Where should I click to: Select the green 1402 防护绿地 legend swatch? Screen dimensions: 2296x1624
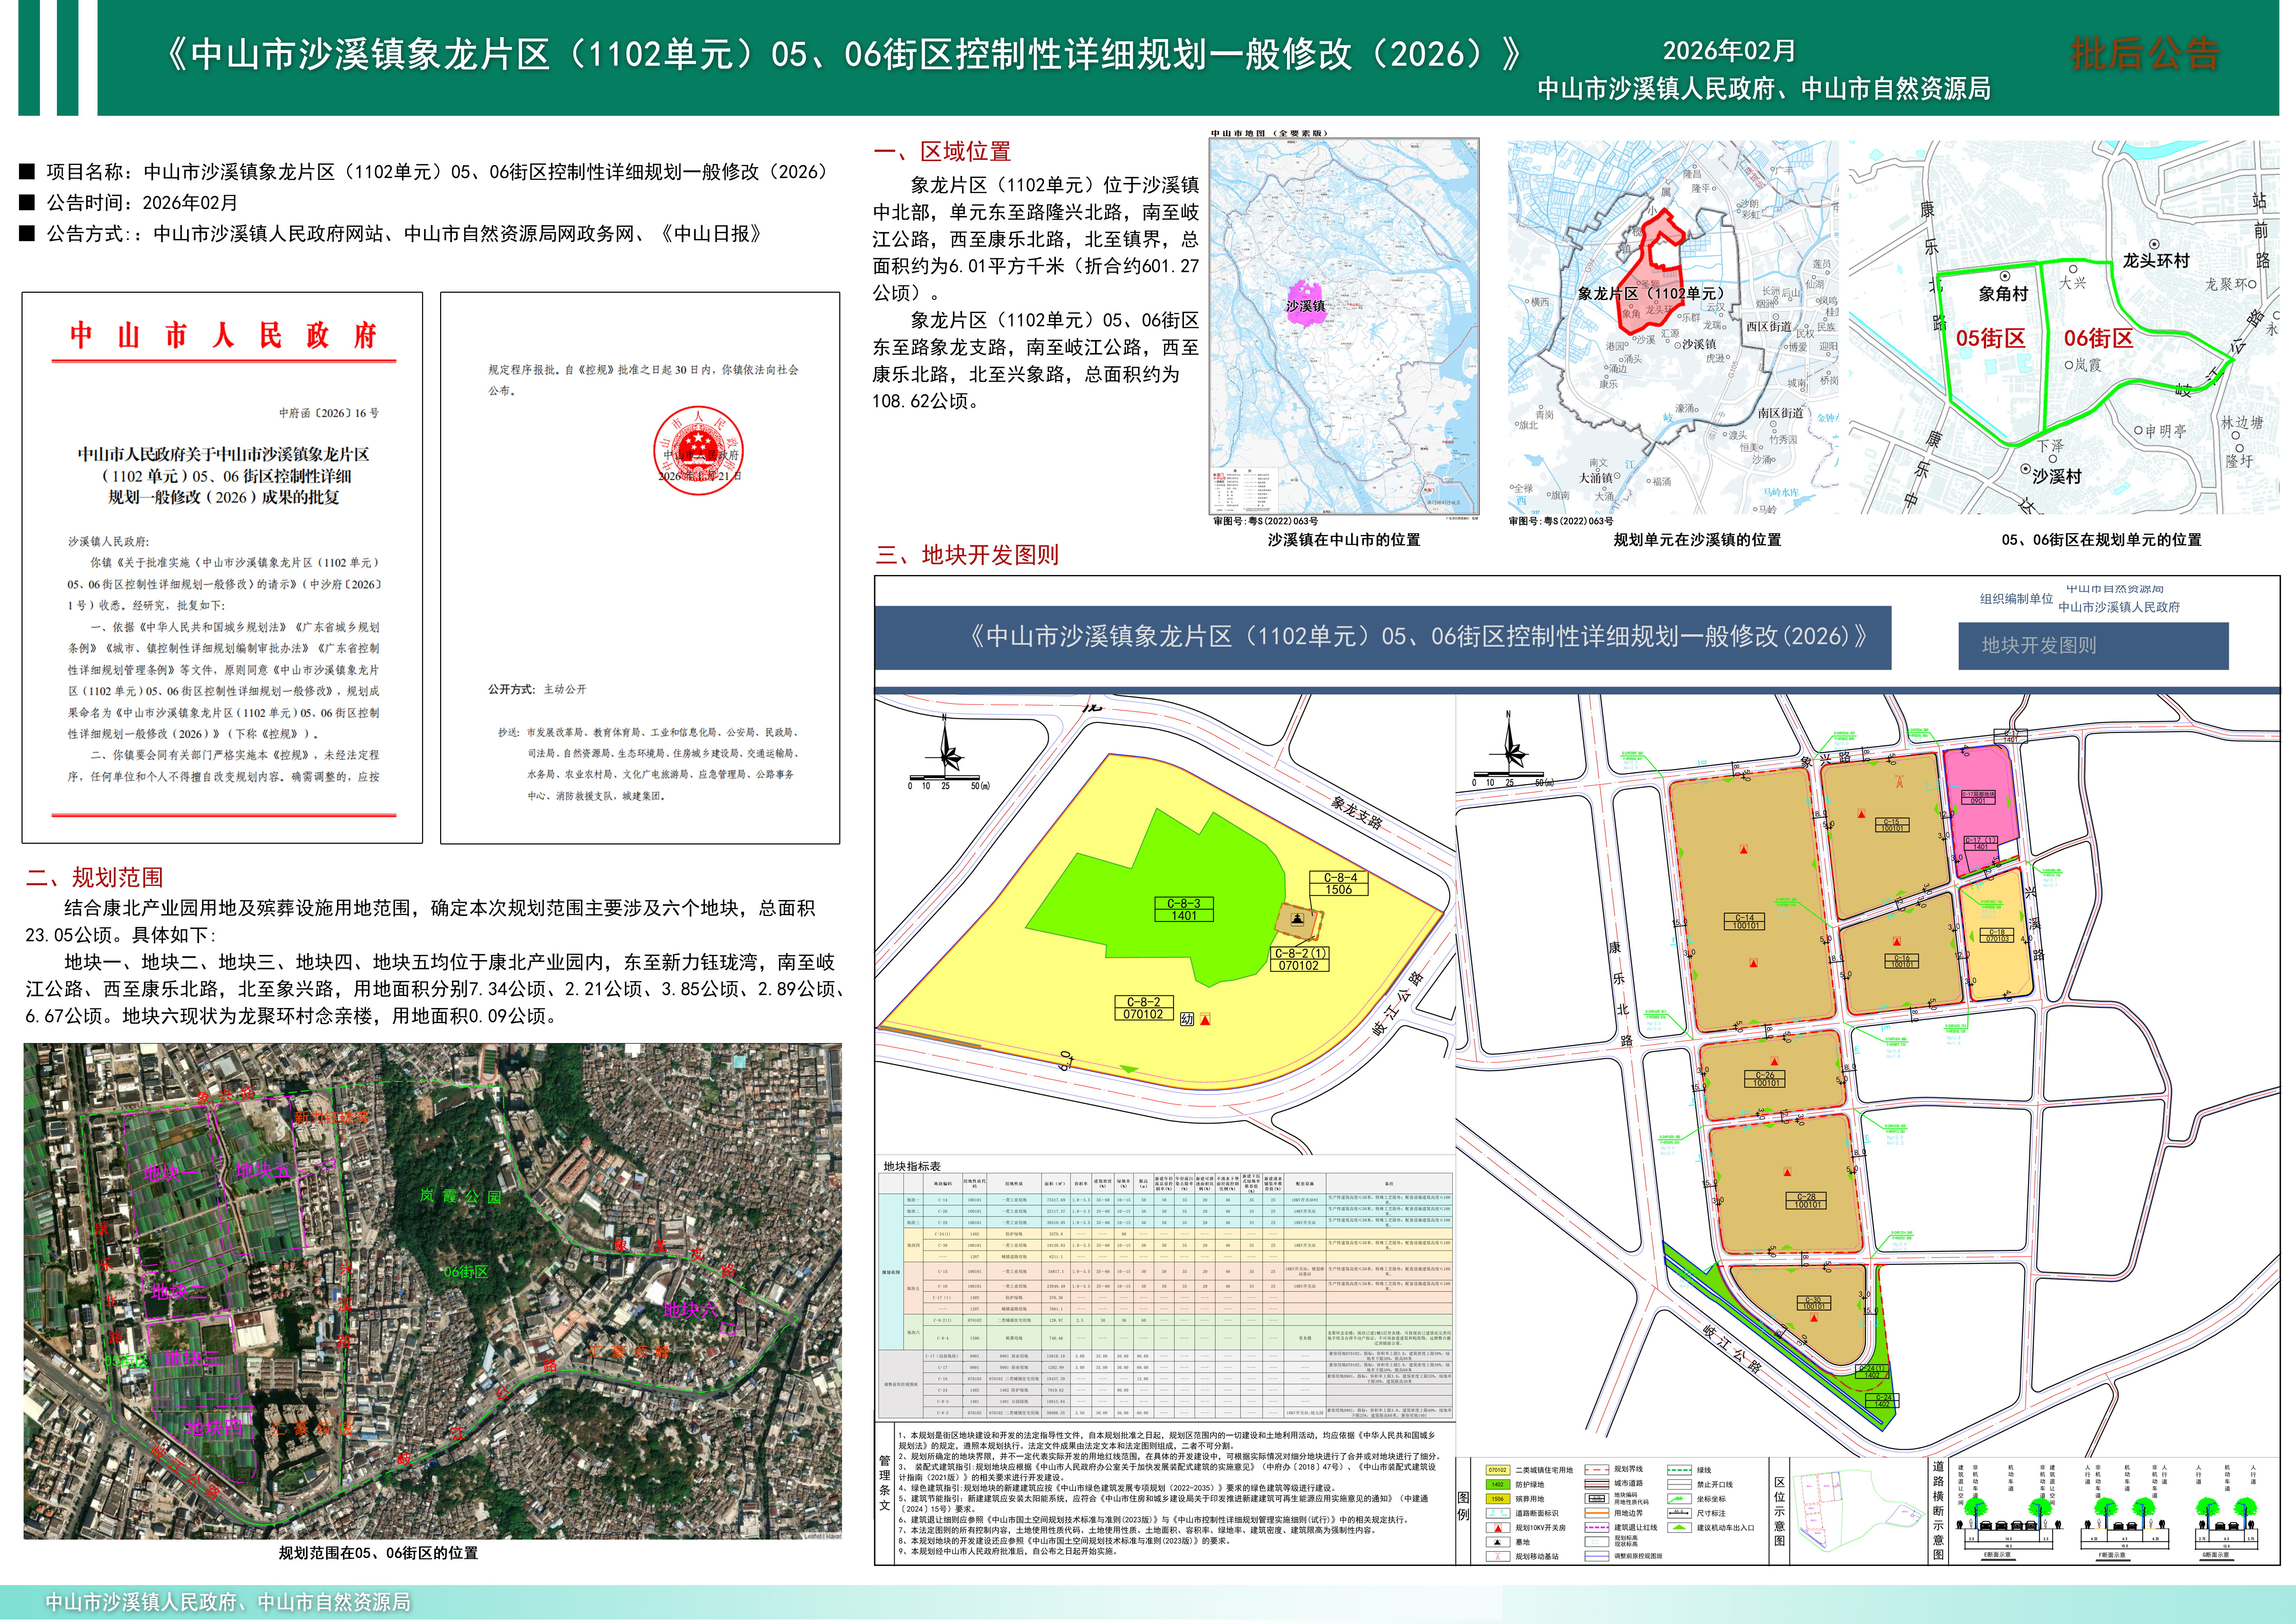[1498, 1485]
